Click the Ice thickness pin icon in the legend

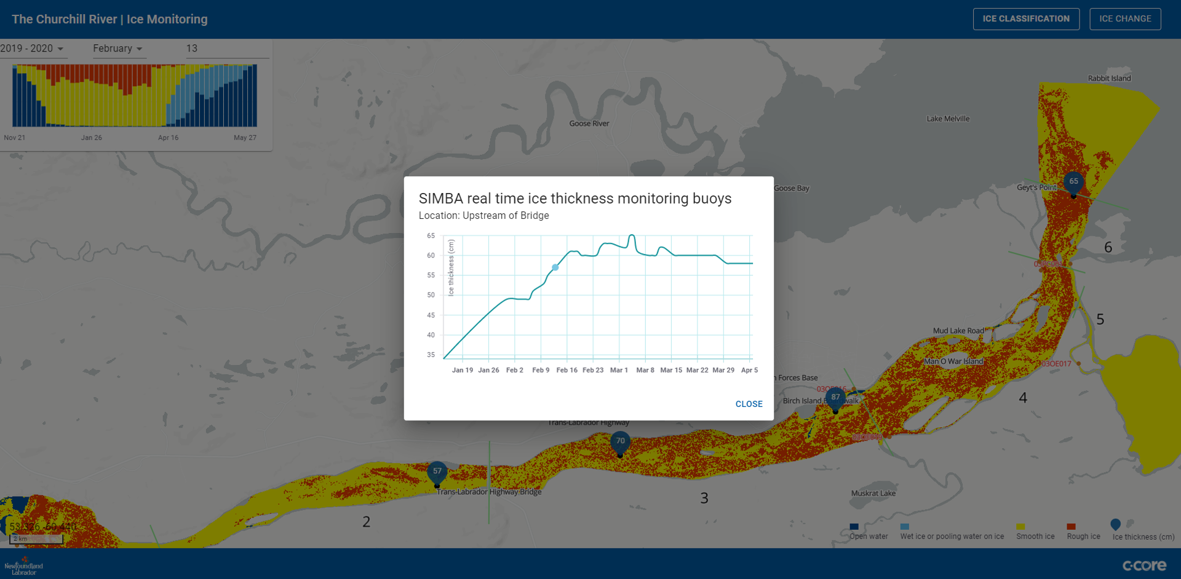coord(1115,526)
